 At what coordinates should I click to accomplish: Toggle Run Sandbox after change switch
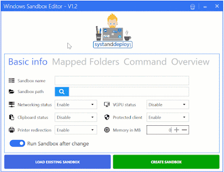pyautogui.click(x=17, y=143)
